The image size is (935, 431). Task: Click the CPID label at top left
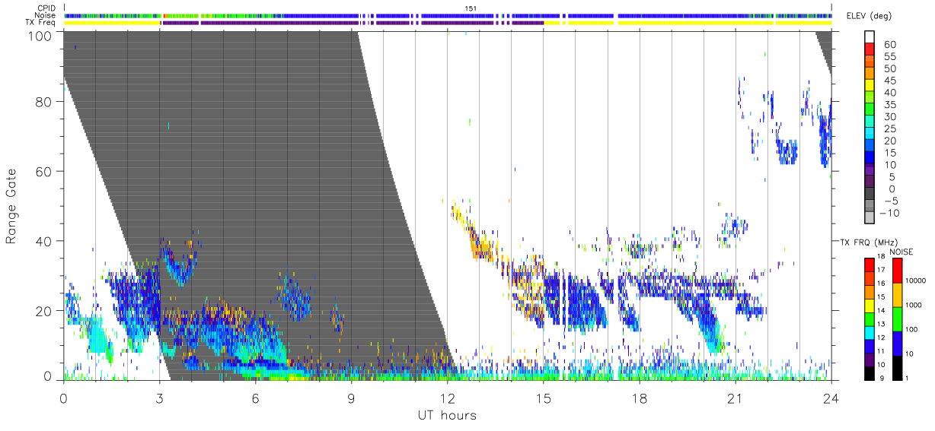tap(45, 8)
